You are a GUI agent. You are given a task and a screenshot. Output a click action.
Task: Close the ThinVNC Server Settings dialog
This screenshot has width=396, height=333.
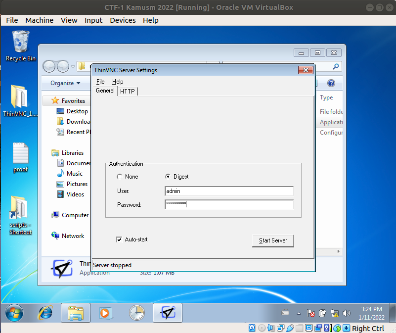[306, 70]
